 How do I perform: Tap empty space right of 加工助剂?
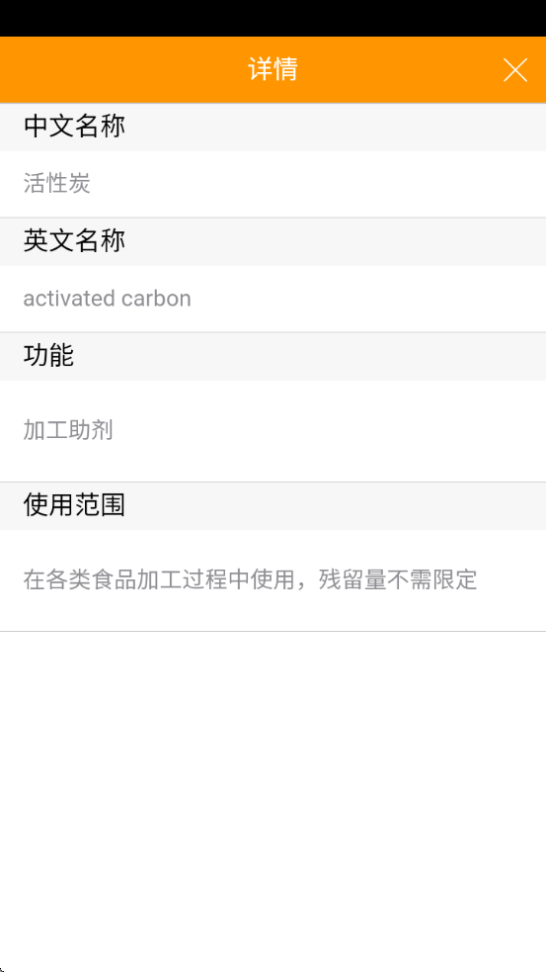pos(330,430)
